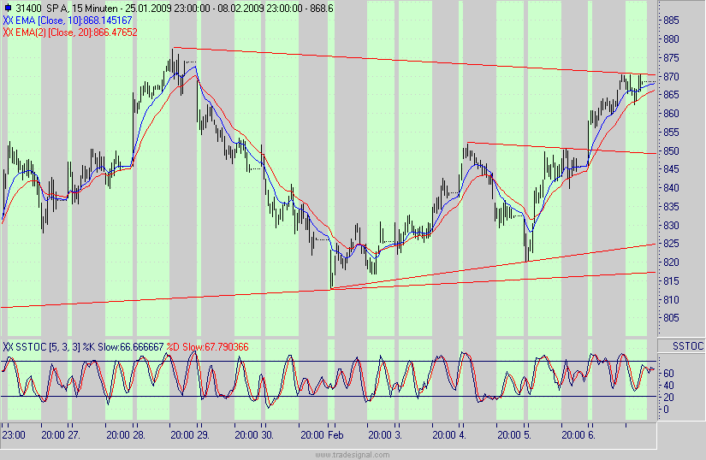Click stochastic axis value 40
Viewport: 706px width, 460px height.
point(668,386)
